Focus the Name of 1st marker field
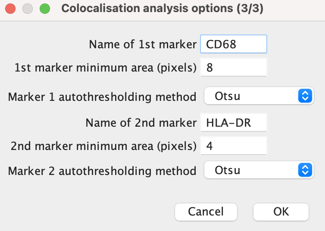 [234, 44]
